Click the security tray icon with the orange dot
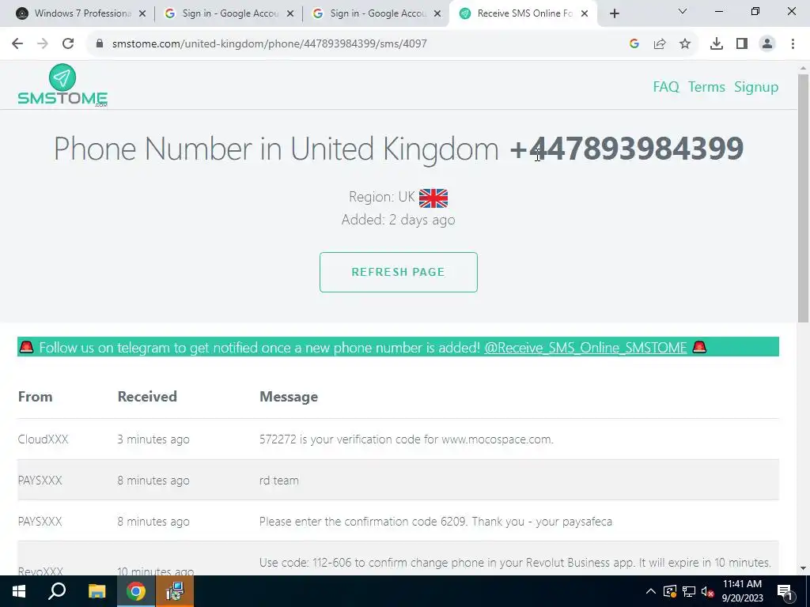The image size is (810, 607). 670,591
